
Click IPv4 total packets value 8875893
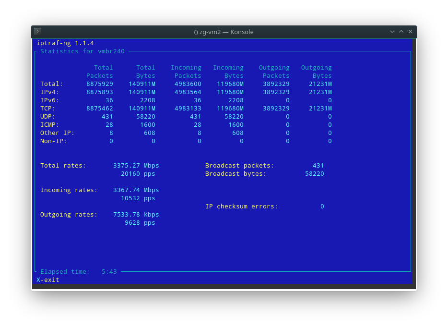click(x=100, y=92)
